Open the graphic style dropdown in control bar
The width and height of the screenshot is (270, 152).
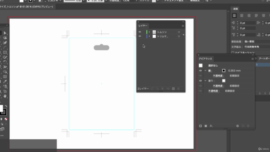[158, 1]
